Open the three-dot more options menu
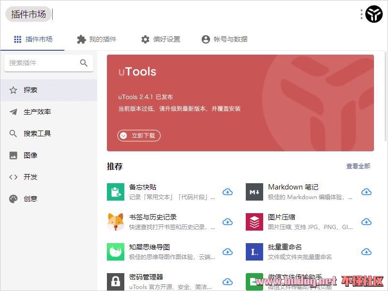 pos(361,14)
